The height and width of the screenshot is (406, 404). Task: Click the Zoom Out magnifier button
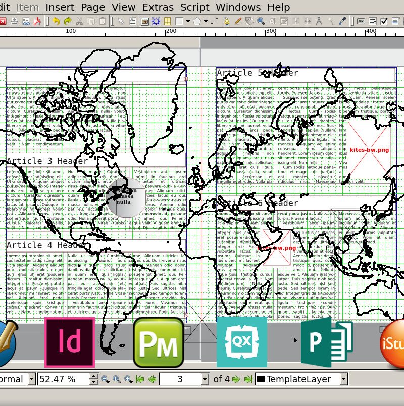(x=105, y=379)
